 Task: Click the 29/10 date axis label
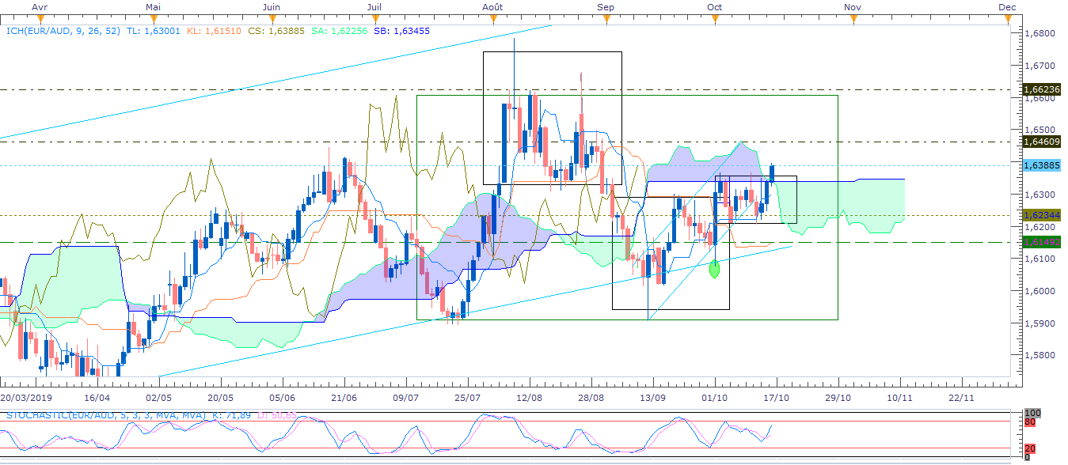click(838, 399)
